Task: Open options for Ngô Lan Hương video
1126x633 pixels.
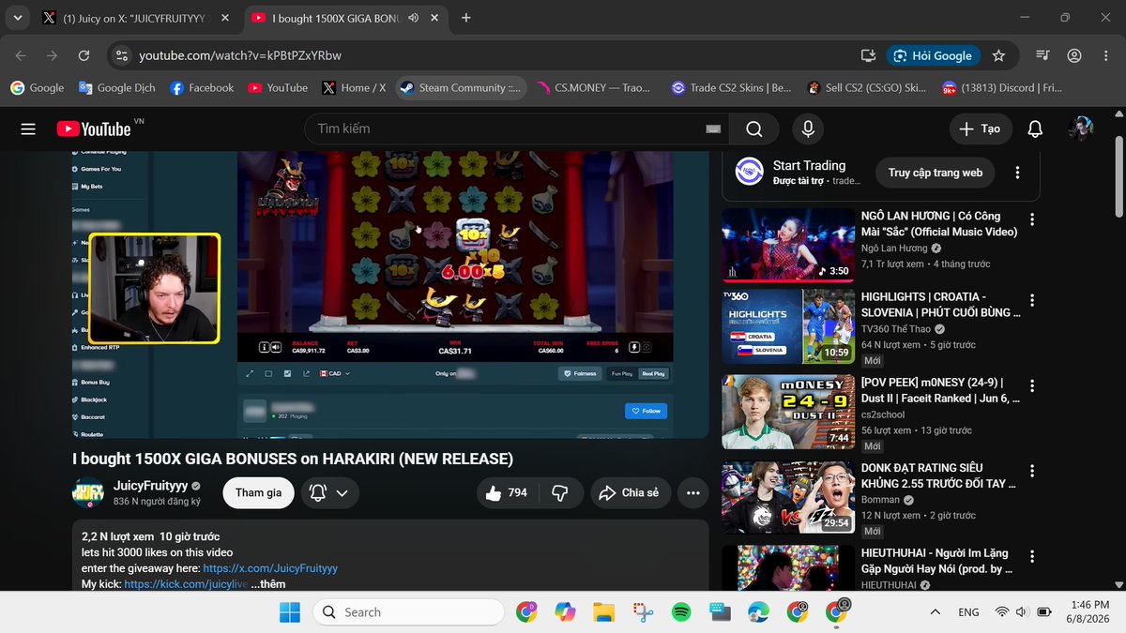Action: point(1032,219)
